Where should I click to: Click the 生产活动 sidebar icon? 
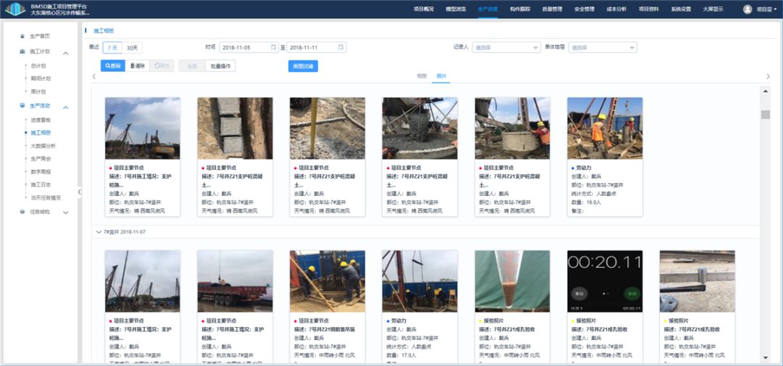(x=22, y=106)
